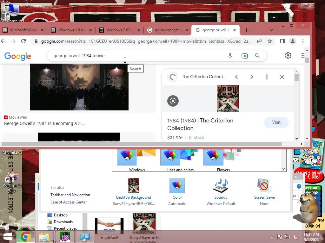Switch to the Windows 1.0 iso tab

point(71,30)
